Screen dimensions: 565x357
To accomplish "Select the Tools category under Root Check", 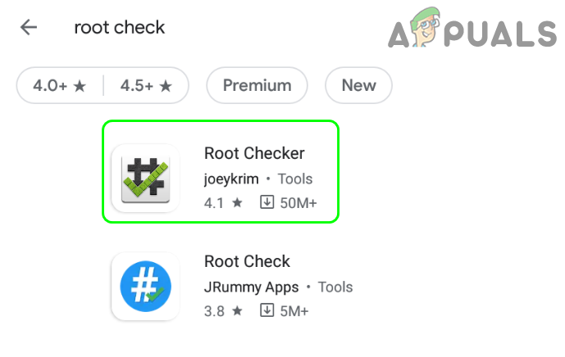I will pos(335,287).
